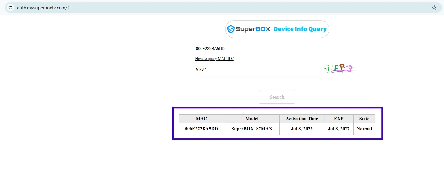
Task: Select the Model column header
Action: tap(252, 119)
